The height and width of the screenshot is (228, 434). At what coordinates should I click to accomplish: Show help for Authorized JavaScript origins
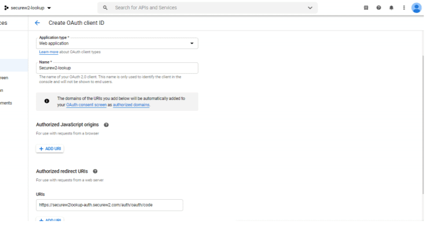point(106,125)
